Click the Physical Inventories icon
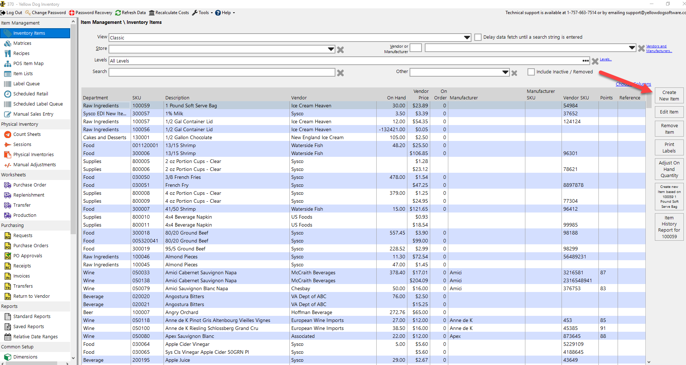 pos(8,155)
